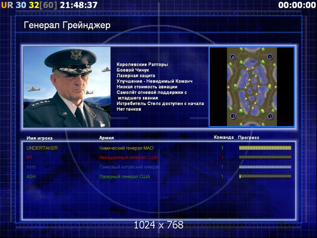Click feature line 'Королевские Рапторы'
The image size is (317, 238).
(142, 65)
